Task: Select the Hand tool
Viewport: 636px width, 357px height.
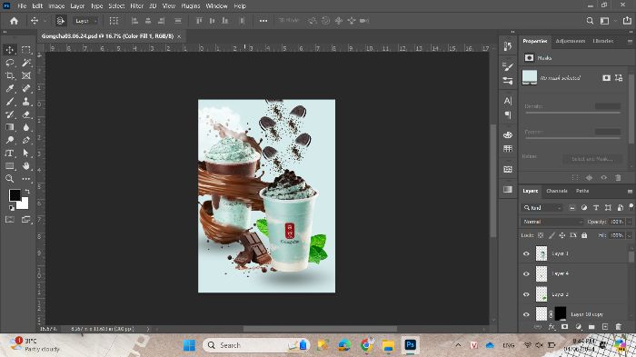Action: click(x=26, y=166)
